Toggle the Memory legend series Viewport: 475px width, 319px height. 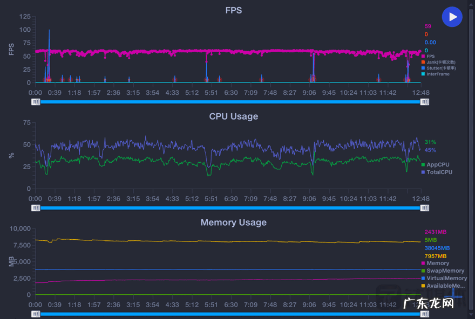435,263
